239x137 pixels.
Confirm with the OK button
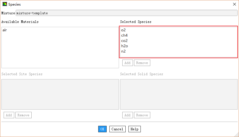[102, 129]
